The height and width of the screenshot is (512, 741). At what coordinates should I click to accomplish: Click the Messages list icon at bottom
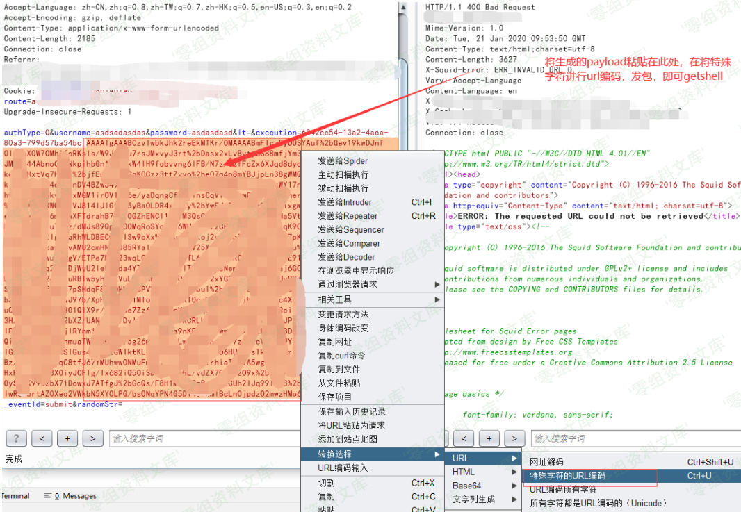pyautogui.click(x=48, y=496)
